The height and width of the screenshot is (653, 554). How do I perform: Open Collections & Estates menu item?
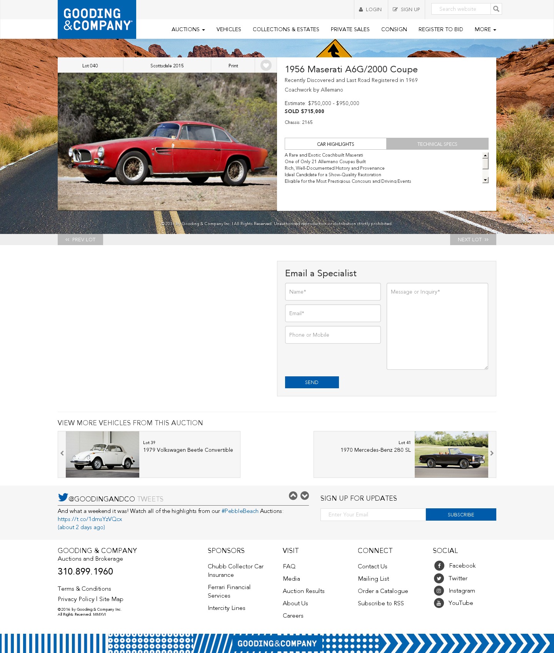286,29
